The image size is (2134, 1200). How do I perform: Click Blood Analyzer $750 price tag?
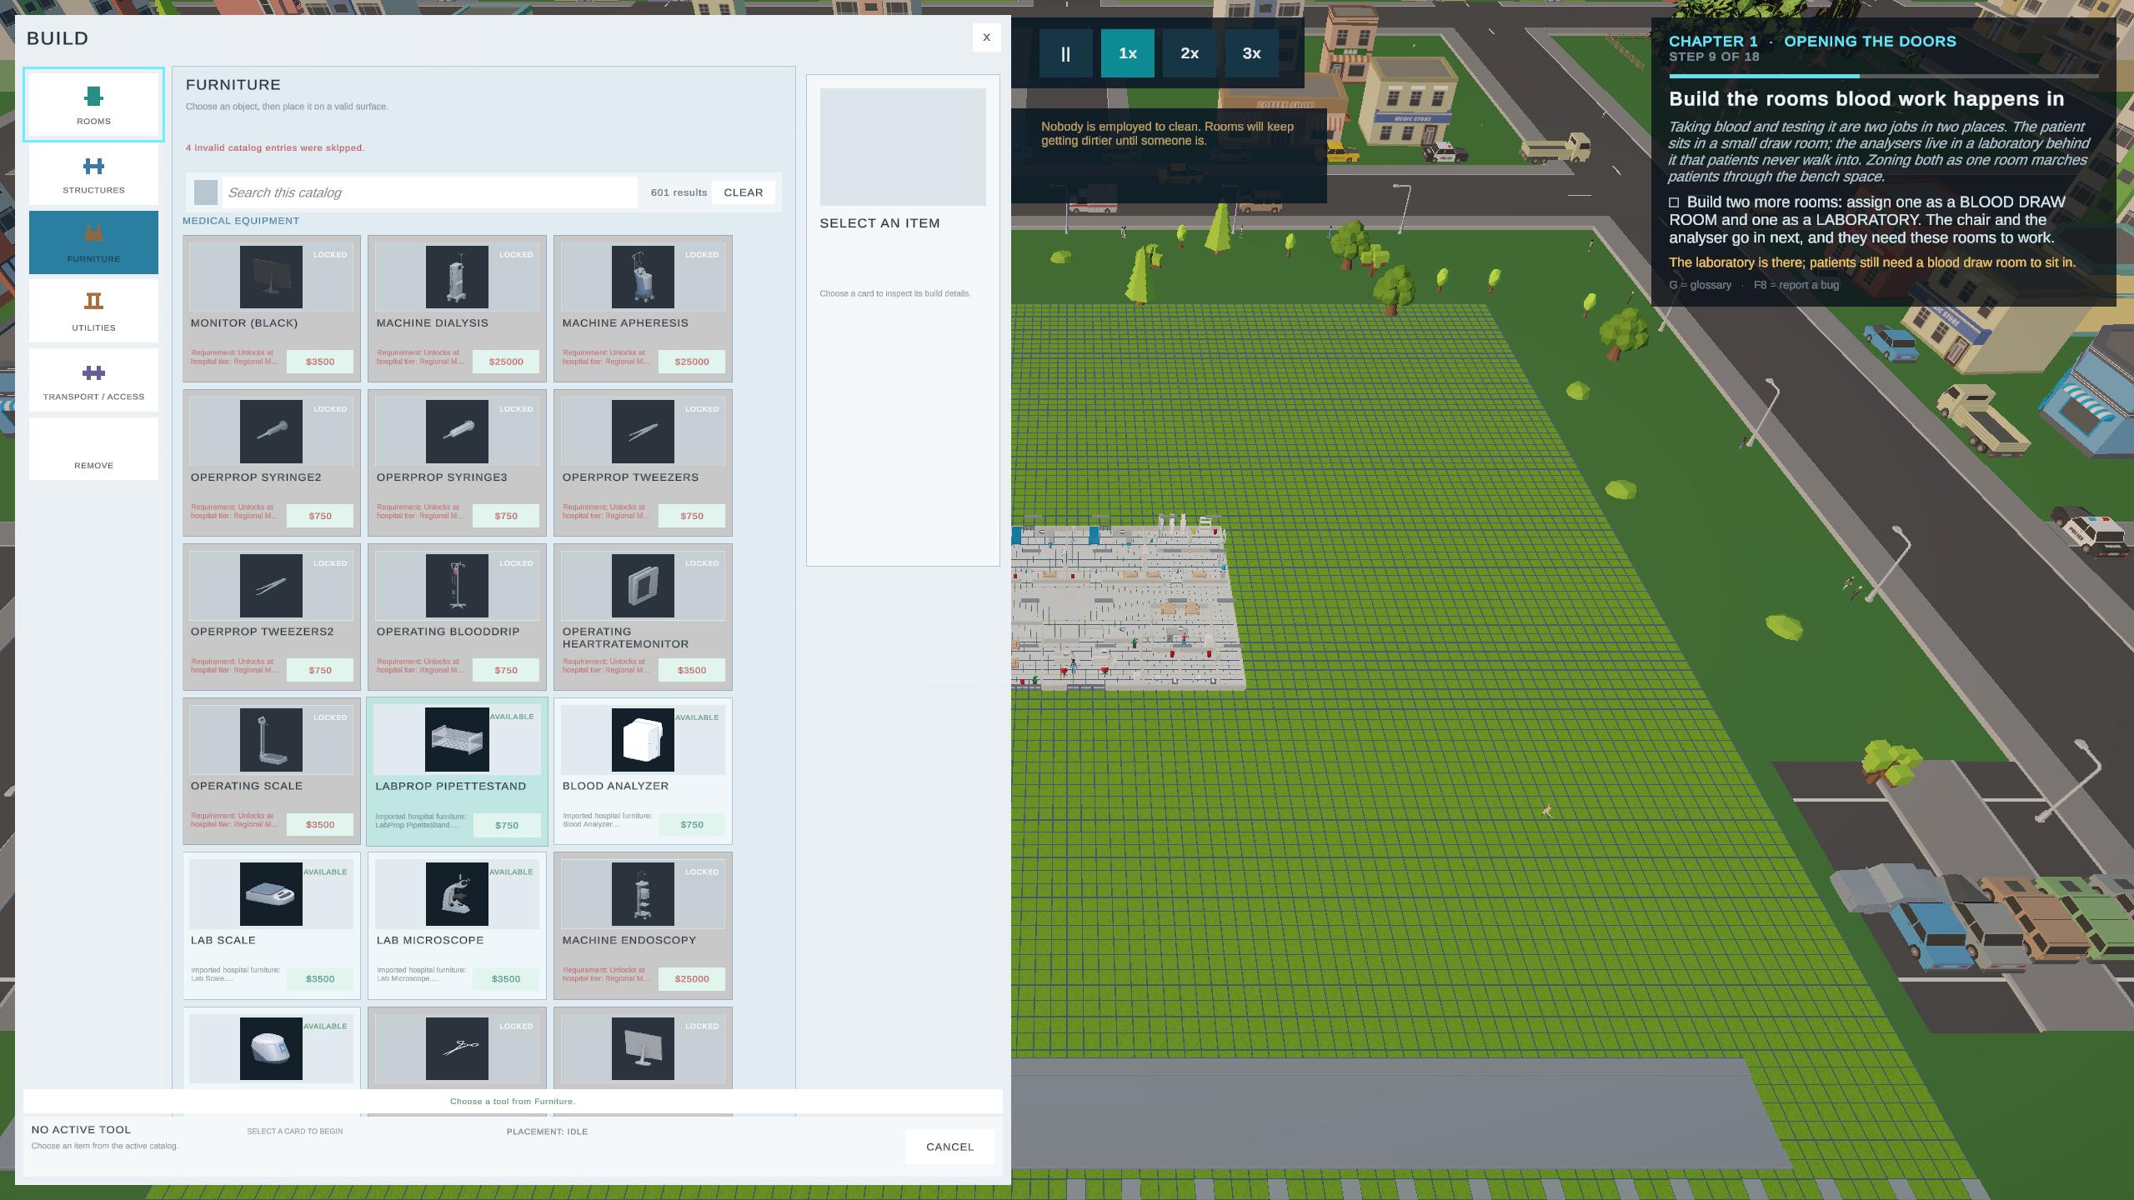tap(692, 825)
